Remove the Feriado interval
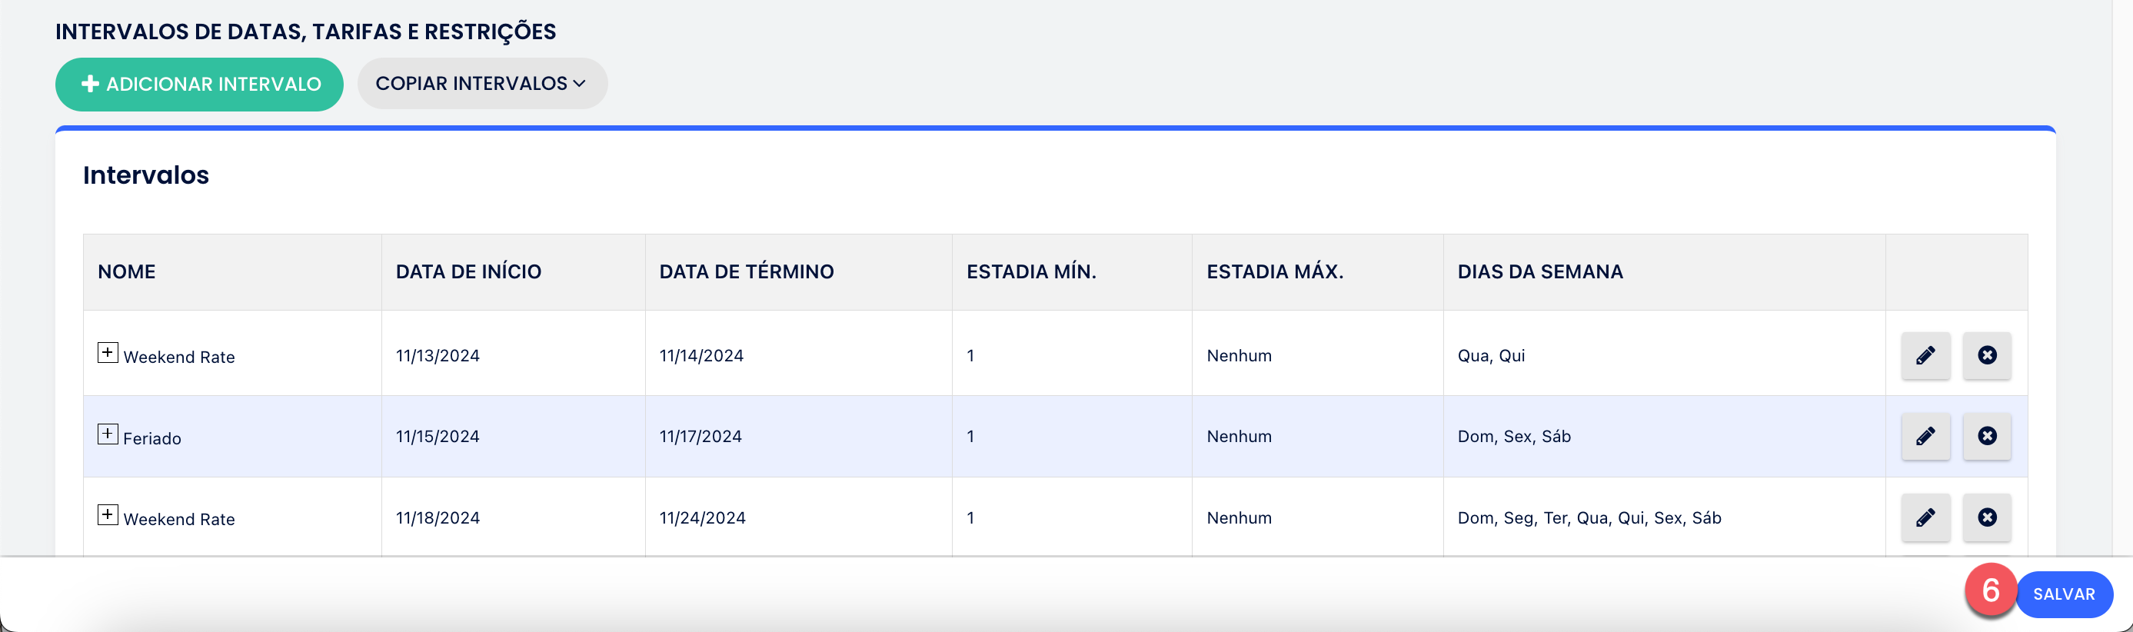Viewport: 2133px width, 632px height. click(x=1986, y=437)
